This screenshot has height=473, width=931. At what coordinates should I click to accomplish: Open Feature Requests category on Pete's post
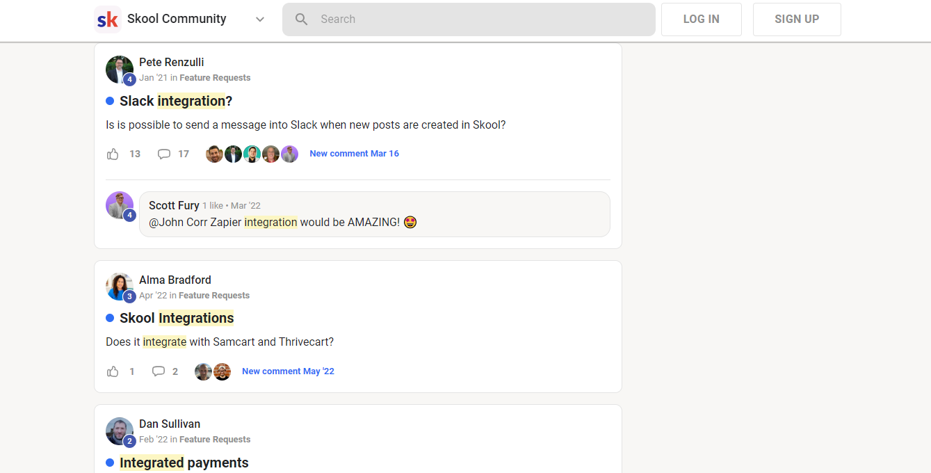pos(215,78)
